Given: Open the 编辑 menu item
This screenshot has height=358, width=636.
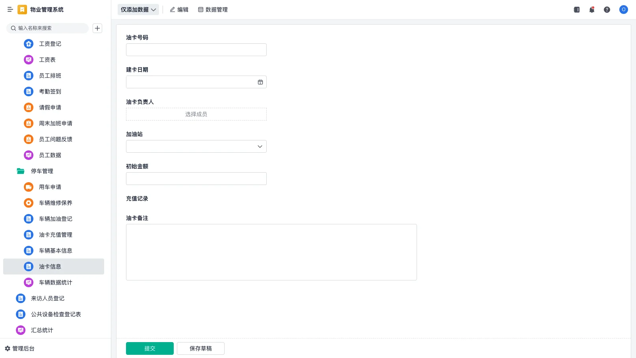Looking at the screenshot, I should (x=179, y=10).
